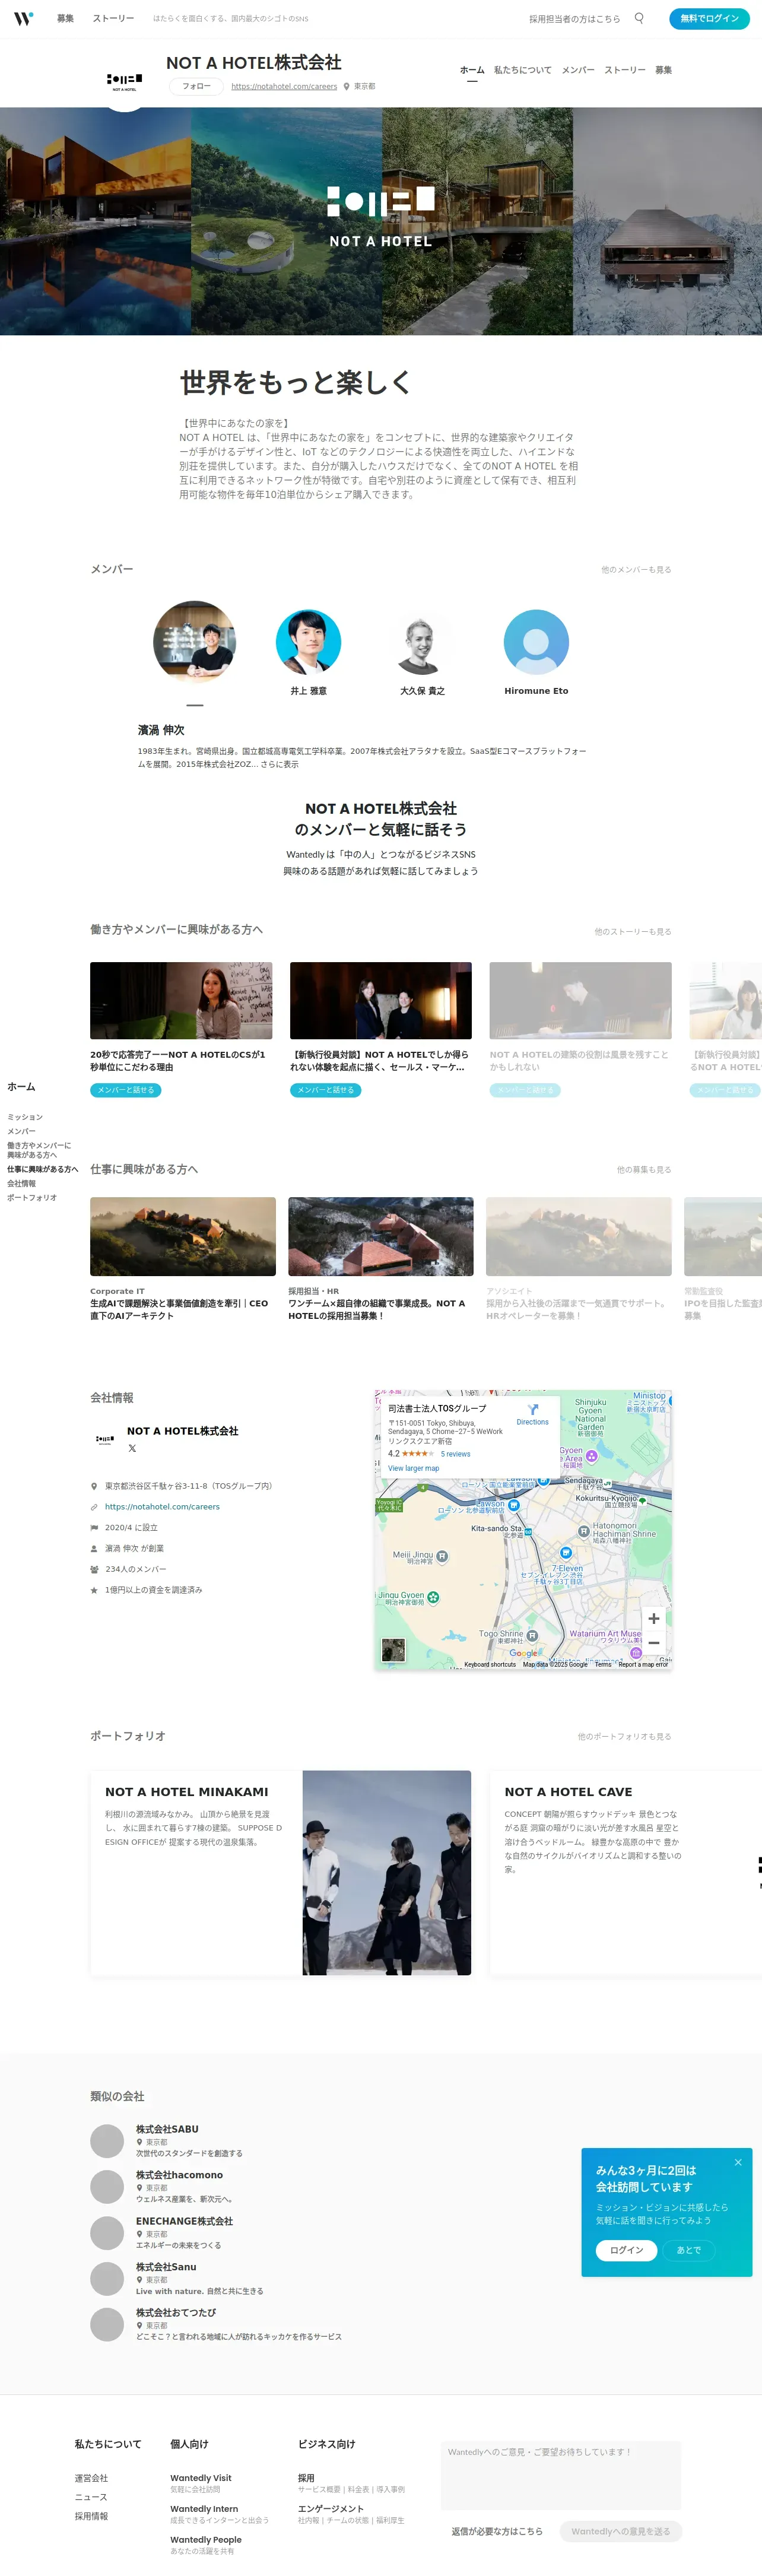
Task: Select the ホーム tab in the company header
Action: 472,70
